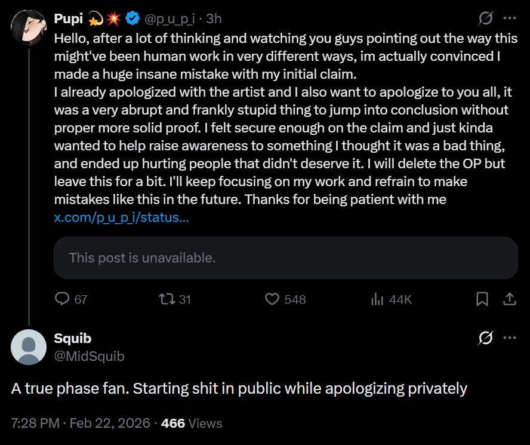This screenshot has height=445, width=530.
Task: Bookmark Pupi's apology post
Action: [x=482, y=299]
